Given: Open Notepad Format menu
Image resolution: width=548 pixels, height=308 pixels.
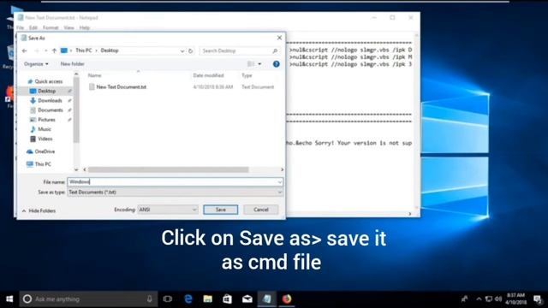Looking at the screenshot, I should coord(51,27).
